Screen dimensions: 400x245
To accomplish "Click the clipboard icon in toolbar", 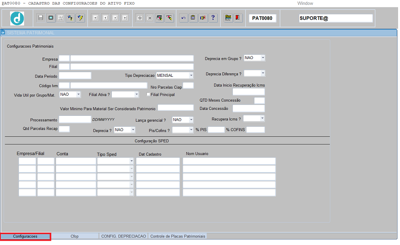I will tap(193, 18).
